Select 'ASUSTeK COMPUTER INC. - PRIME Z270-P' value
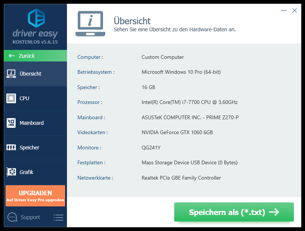305x231 pixels. click(x=190, y=117)
